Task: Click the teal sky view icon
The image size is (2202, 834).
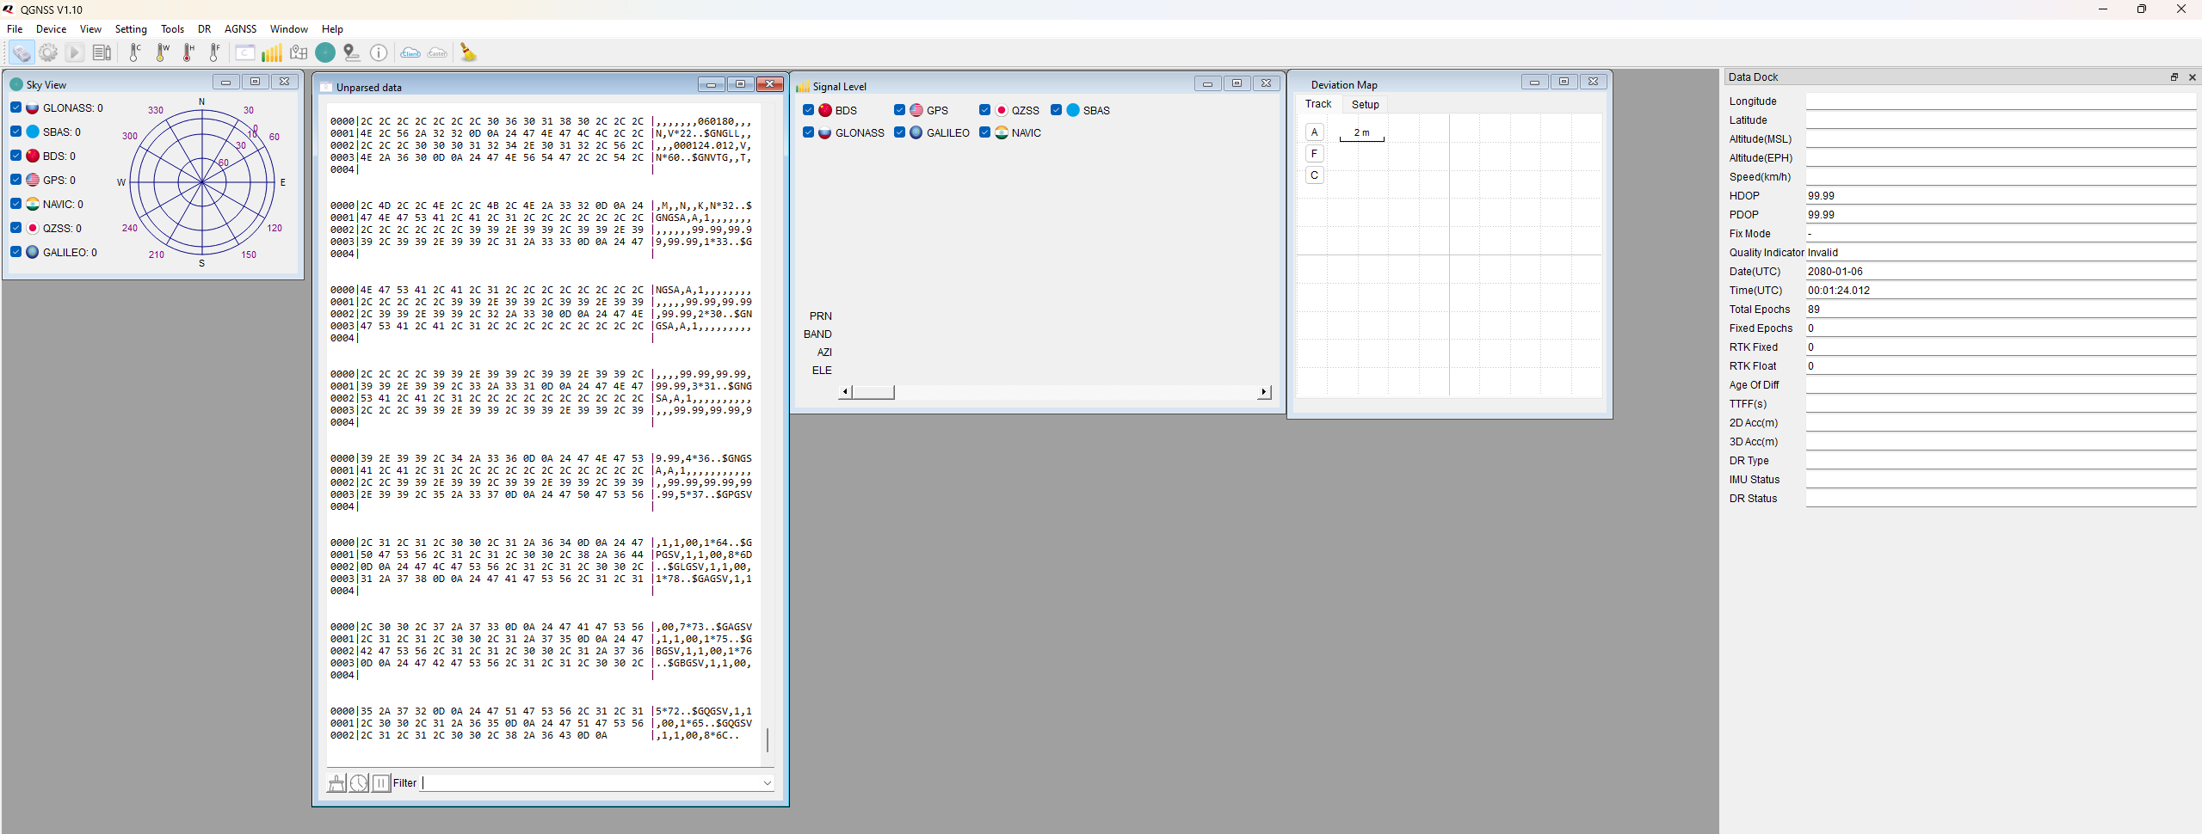Action: [325, 53]
